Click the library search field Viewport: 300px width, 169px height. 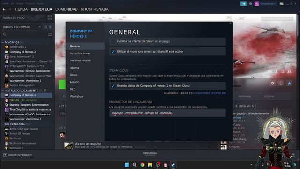(27, 34)
